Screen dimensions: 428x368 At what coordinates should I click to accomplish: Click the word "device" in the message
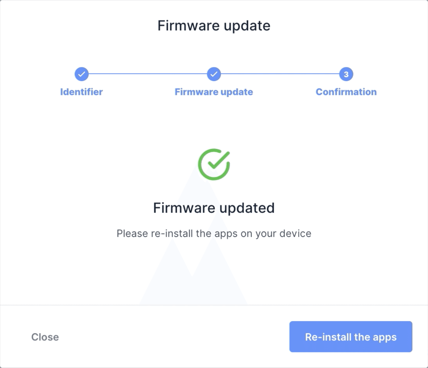pos(295,233)
